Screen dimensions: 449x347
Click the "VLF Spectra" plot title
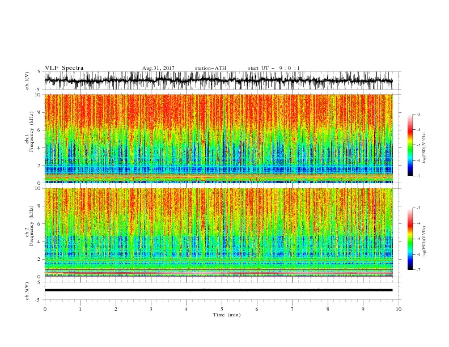tap(64, 68)
